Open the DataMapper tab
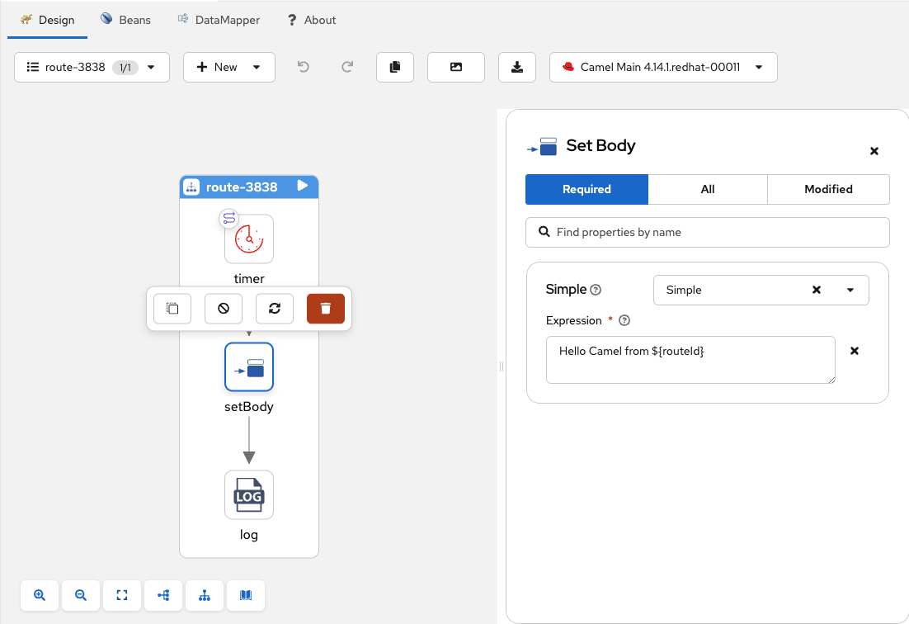This screenshot has width=909, height=624. point(219,20)
